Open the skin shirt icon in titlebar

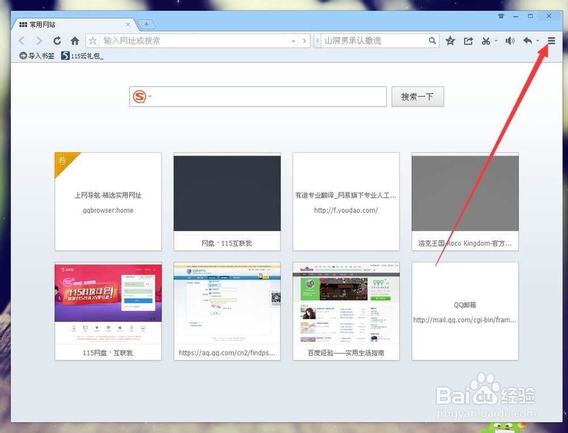pos(501,16)
